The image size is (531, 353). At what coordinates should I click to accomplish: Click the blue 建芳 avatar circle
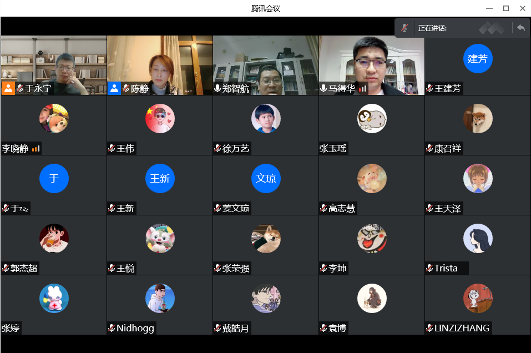pos(478,59)
